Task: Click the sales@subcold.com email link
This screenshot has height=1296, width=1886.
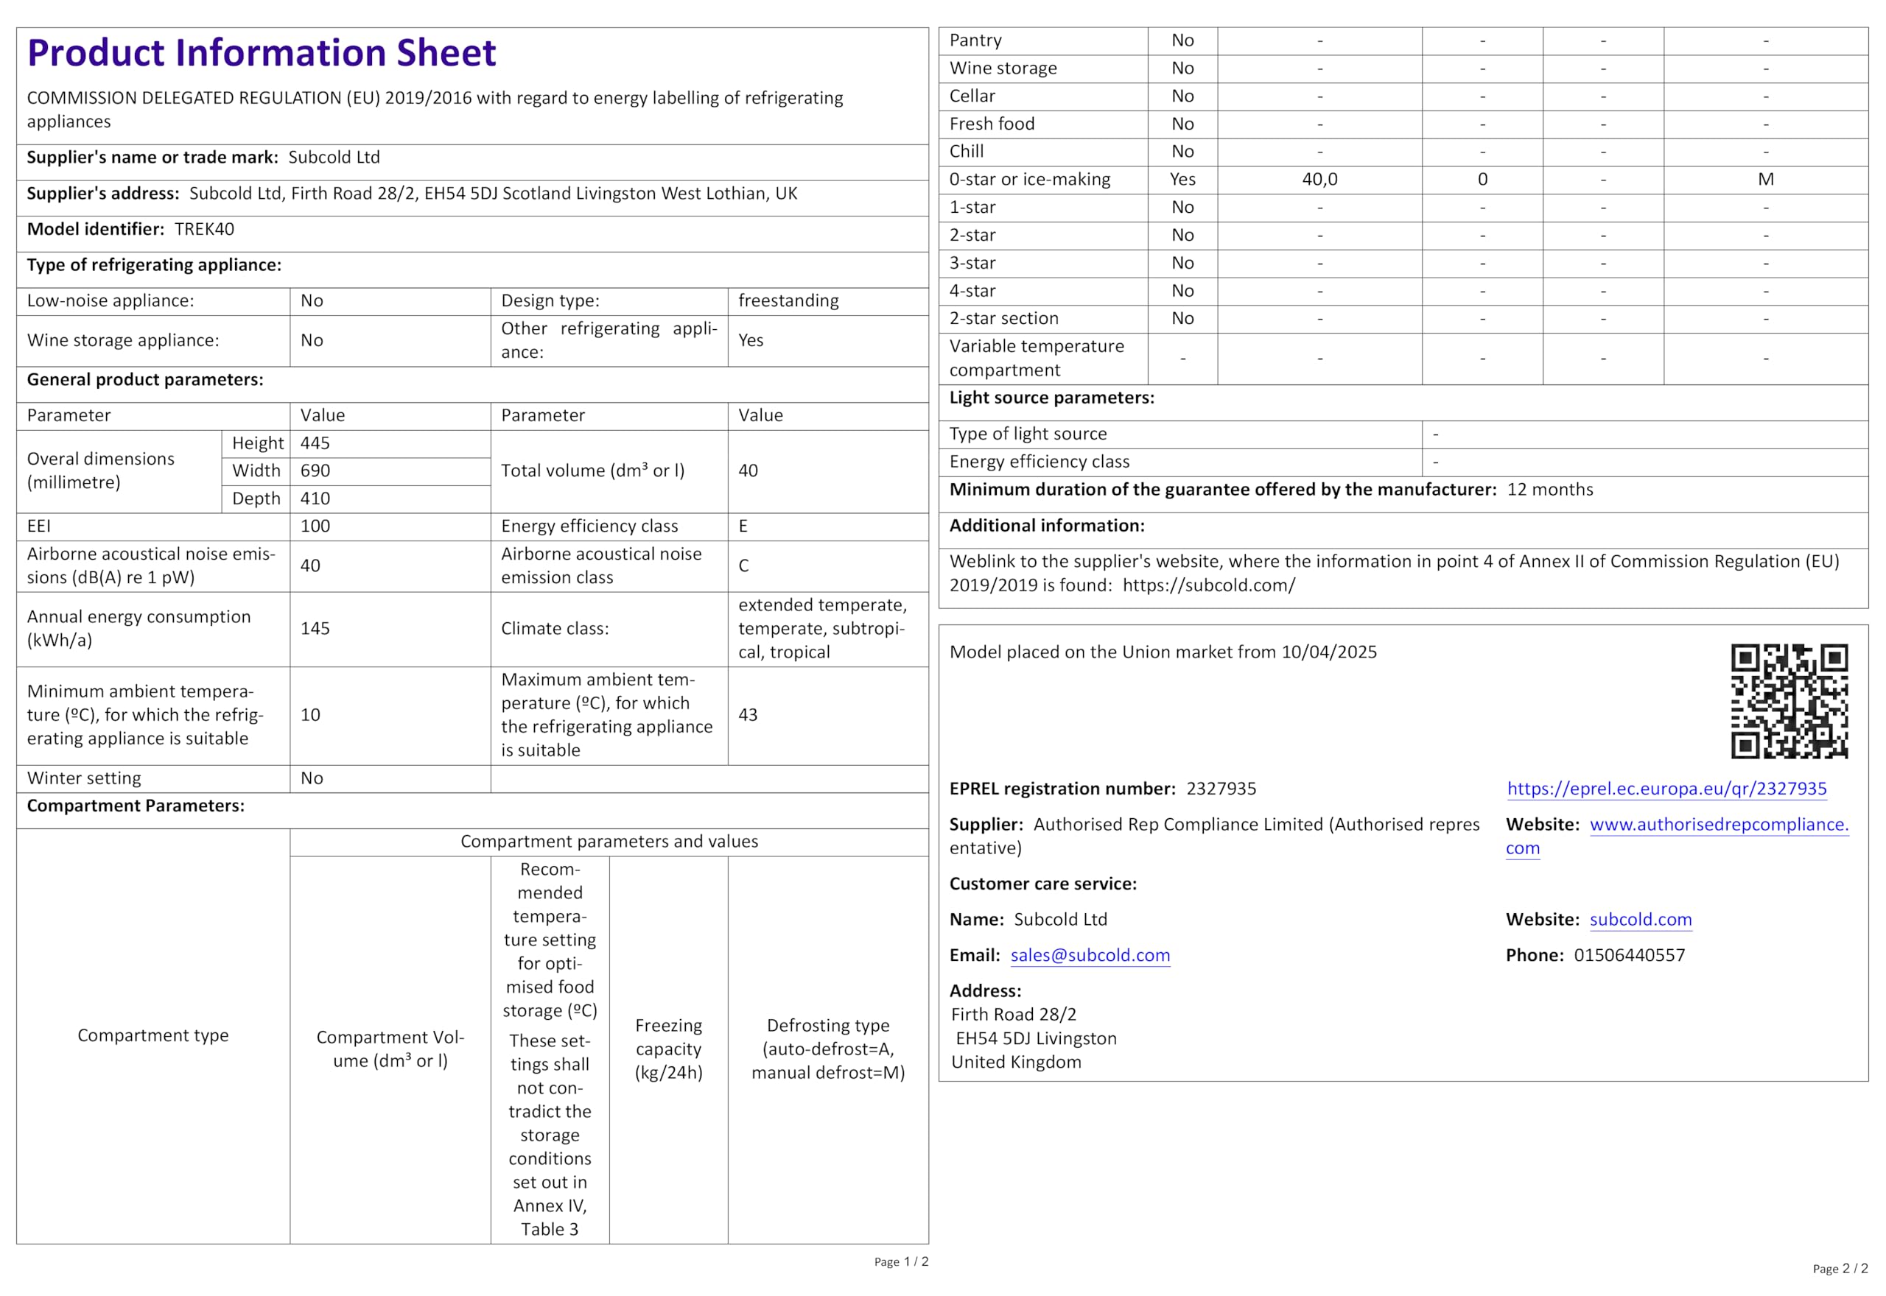Action: (x=1089, y=955)
